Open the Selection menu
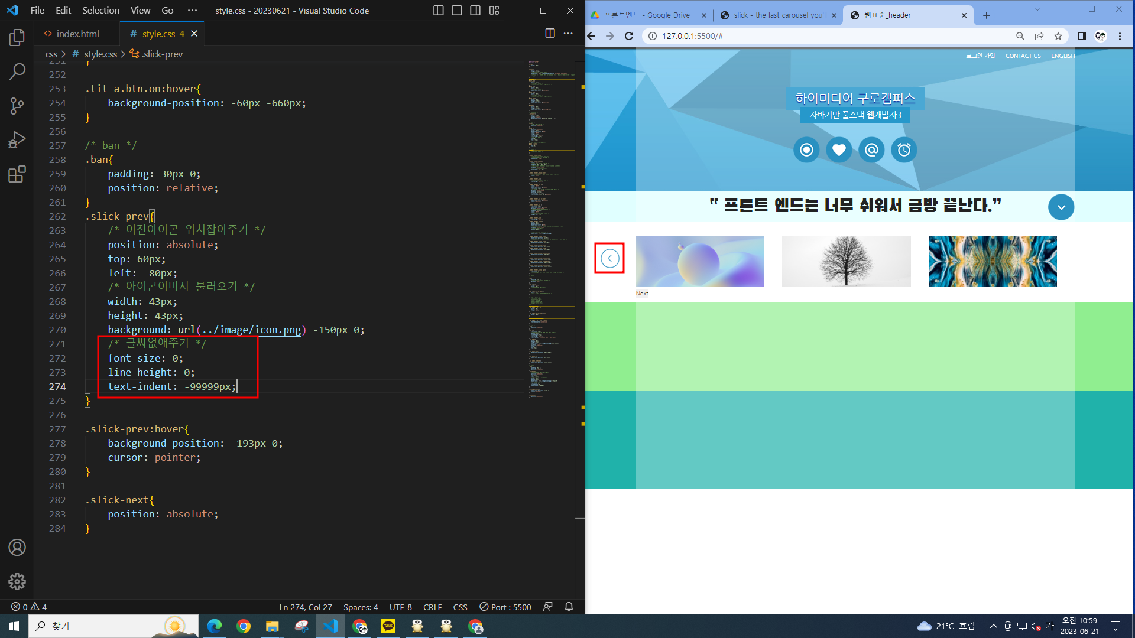Viewport: 1135px width, 638px height. click(100, 11)
